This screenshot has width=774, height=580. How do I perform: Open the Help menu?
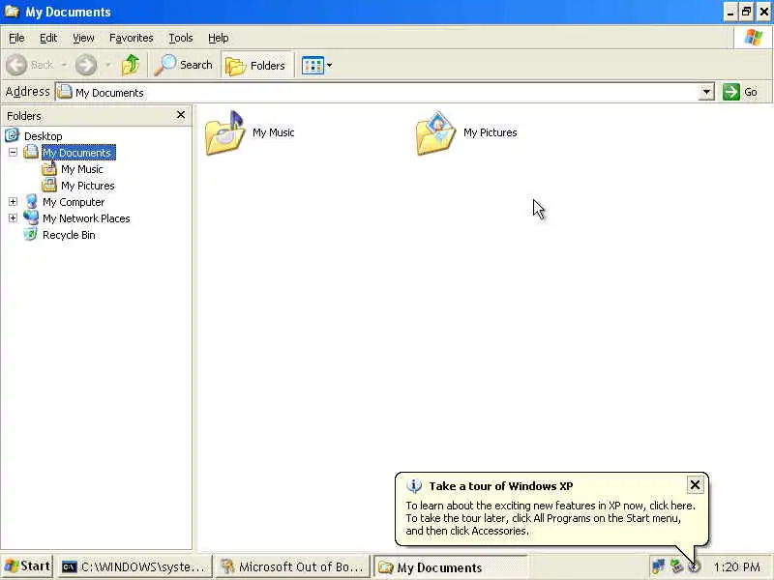219,38
